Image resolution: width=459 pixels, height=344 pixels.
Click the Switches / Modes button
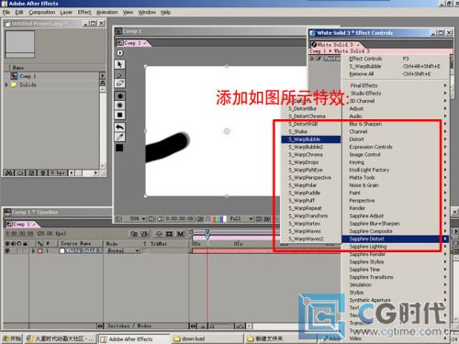tap(129, 326)
